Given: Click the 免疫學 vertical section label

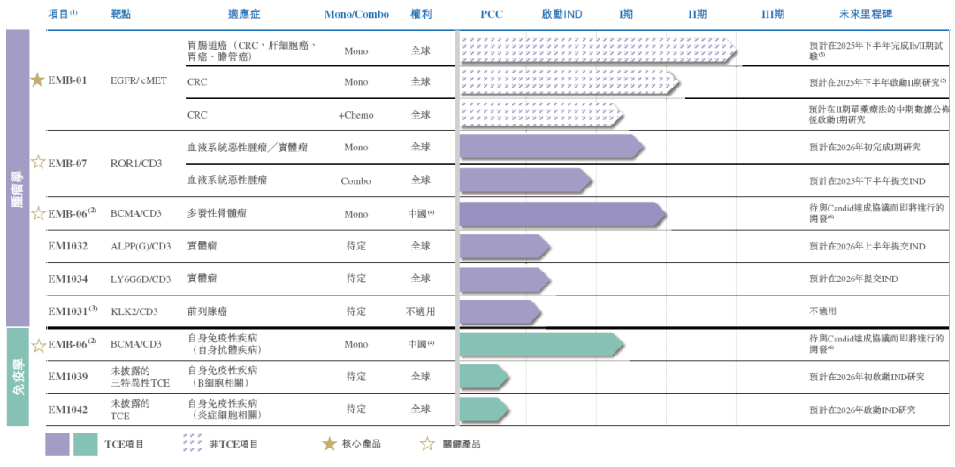Looking at the screenshot, I should [x=18, y=378].
